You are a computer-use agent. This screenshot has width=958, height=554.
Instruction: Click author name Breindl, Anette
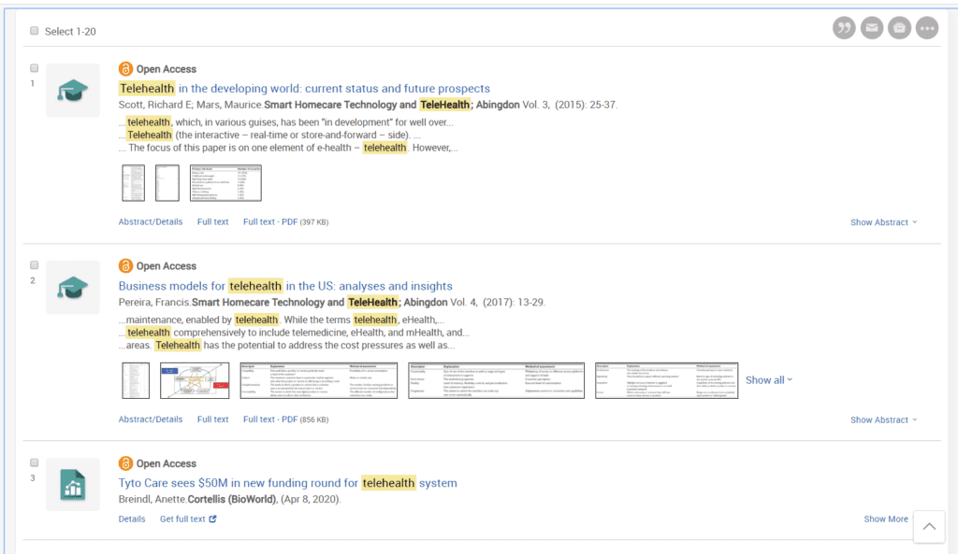(x=152, y=500)
